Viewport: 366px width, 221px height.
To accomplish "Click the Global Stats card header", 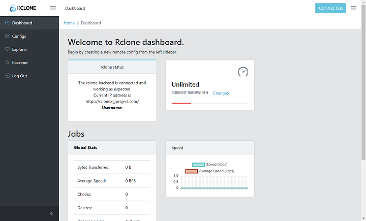I will coord(112,147).
